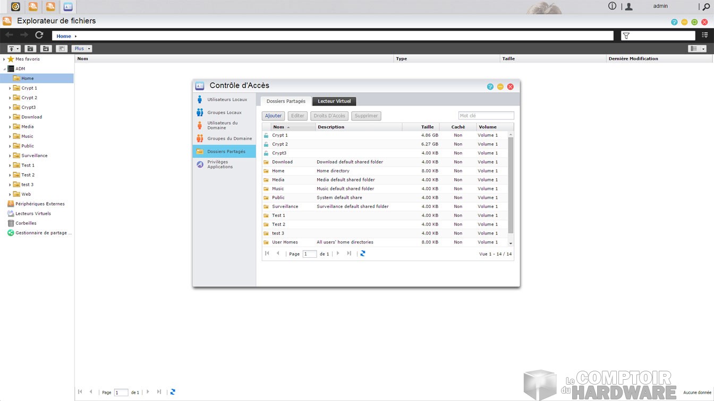714x401 pixels.
Task: Click the upload button in file explorer toolbar
Action: 14,49
